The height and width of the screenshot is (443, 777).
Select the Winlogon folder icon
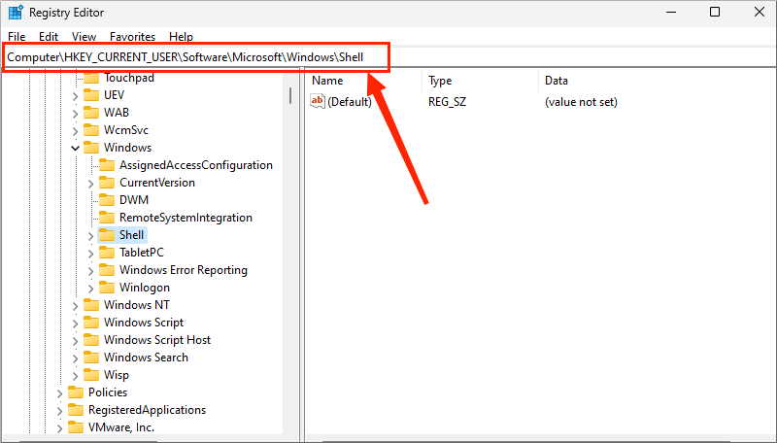[x=107, y=288]
